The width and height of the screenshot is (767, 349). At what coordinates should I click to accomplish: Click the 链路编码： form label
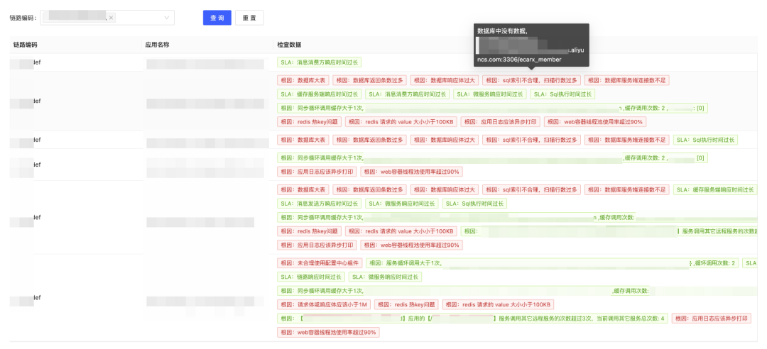23,18
